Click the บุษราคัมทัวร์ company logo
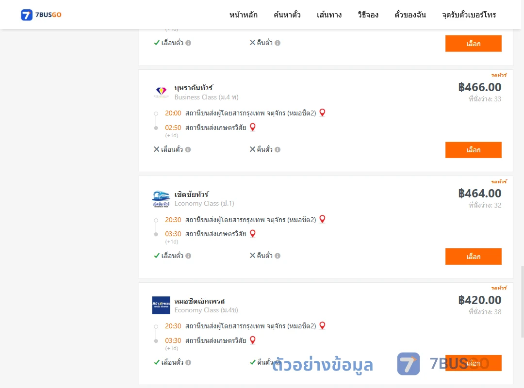 pos(161,92)
